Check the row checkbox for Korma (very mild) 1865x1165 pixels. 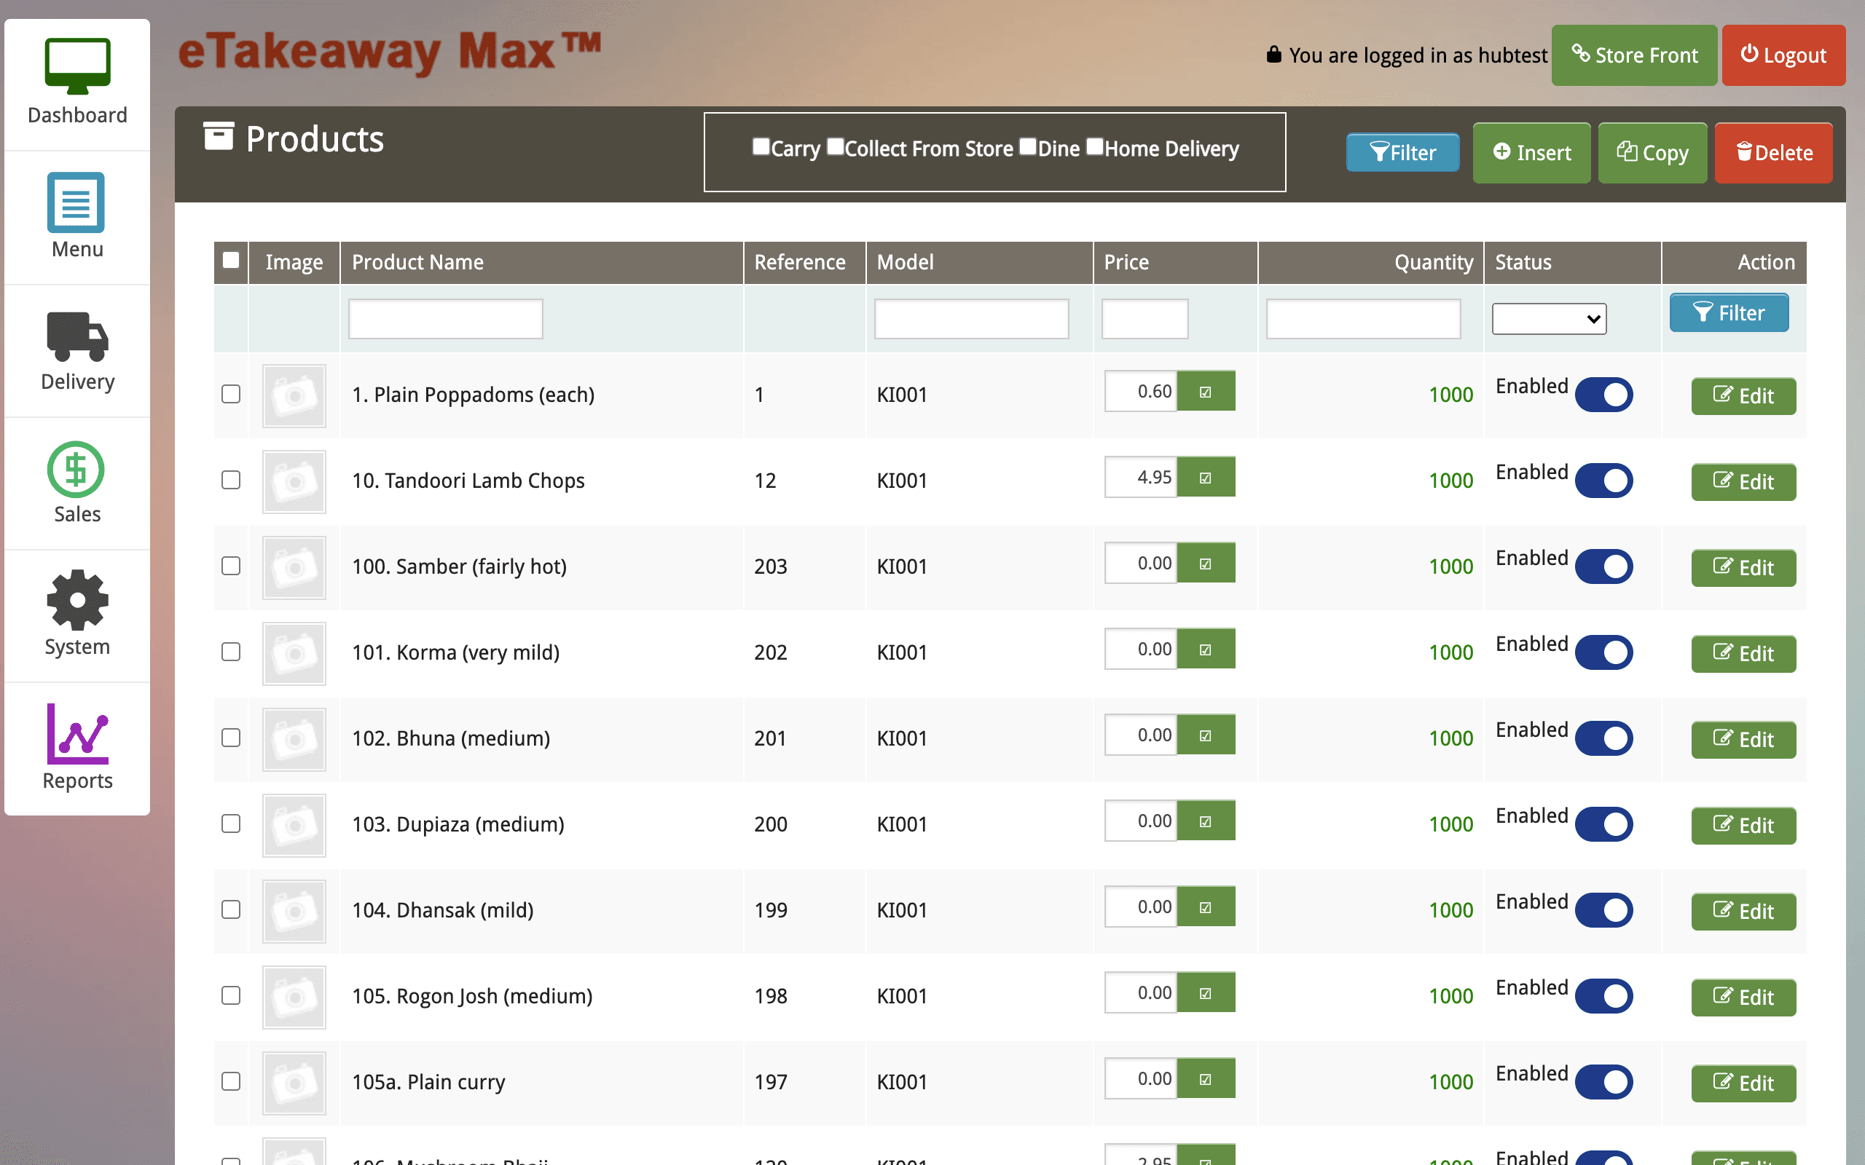(230, 652)
